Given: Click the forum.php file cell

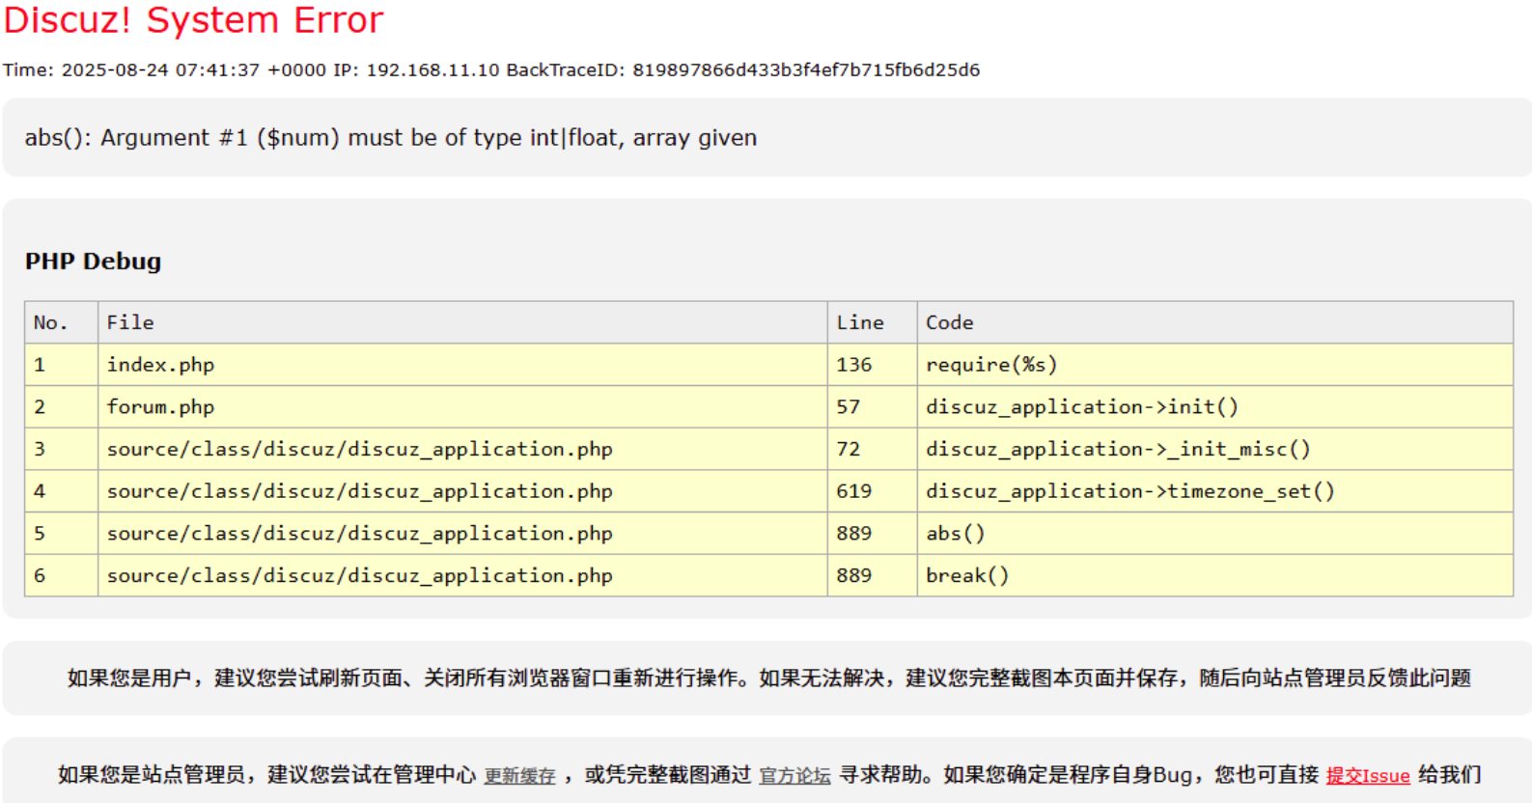Looking at the screenshot, I should (462, 407).
